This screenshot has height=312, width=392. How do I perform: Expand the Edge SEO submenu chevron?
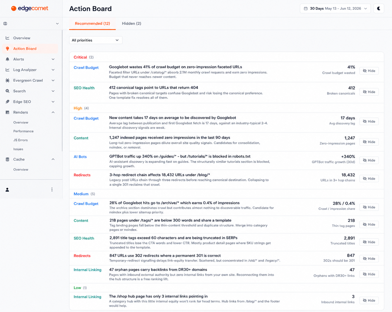53,101
